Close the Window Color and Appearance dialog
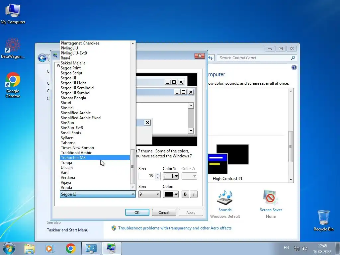Screen dimensions: 340x255 pos(200,56)
